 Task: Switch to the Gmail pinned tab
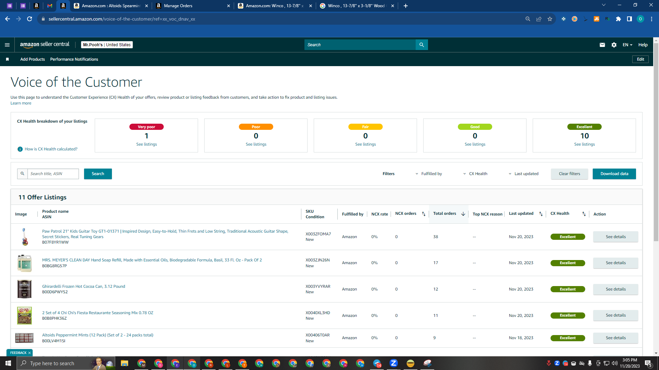tap(50, 6)
